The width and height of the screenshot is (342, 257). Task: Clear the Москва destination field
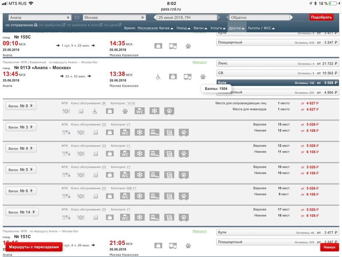143,17
